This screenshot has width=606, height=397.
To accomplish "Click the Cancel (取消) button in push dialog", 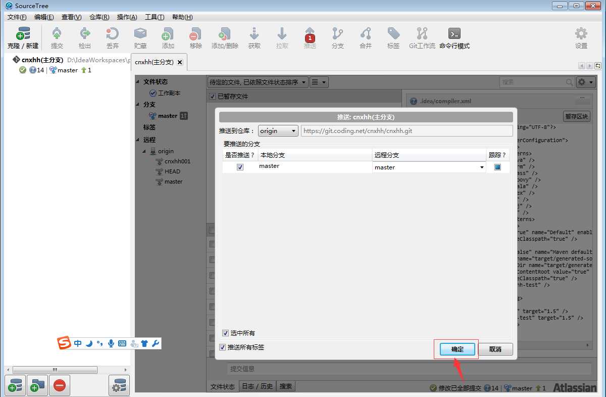I will click(495, 349).
